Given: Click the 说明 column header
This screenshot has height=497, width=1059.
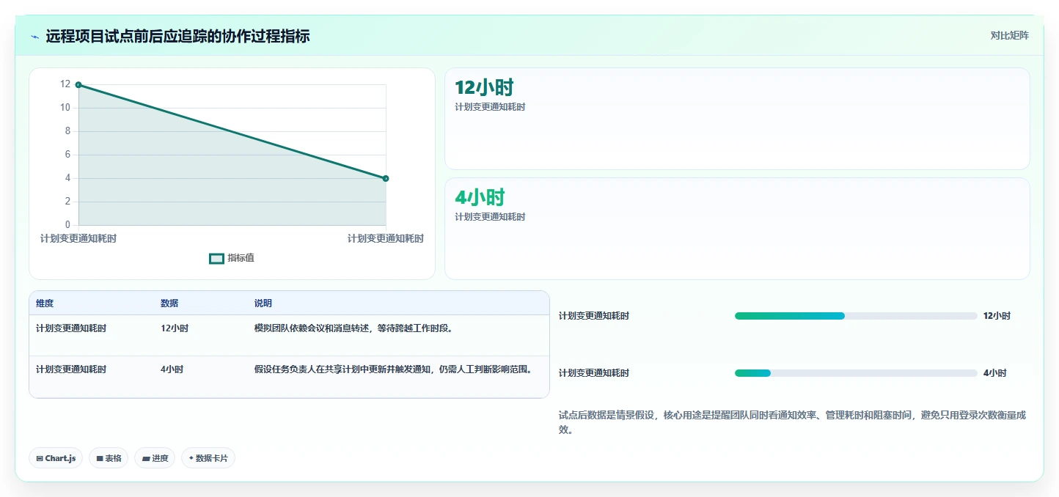Looking at the screenshot, I should [263, 303].
